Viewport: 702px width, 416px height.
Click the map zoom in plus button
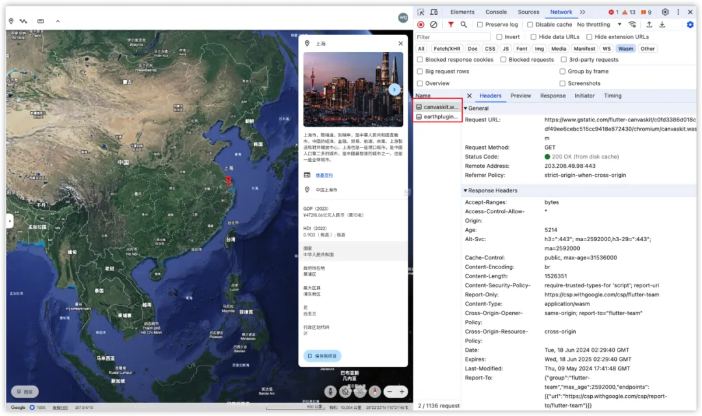click(x=402, y=391)
